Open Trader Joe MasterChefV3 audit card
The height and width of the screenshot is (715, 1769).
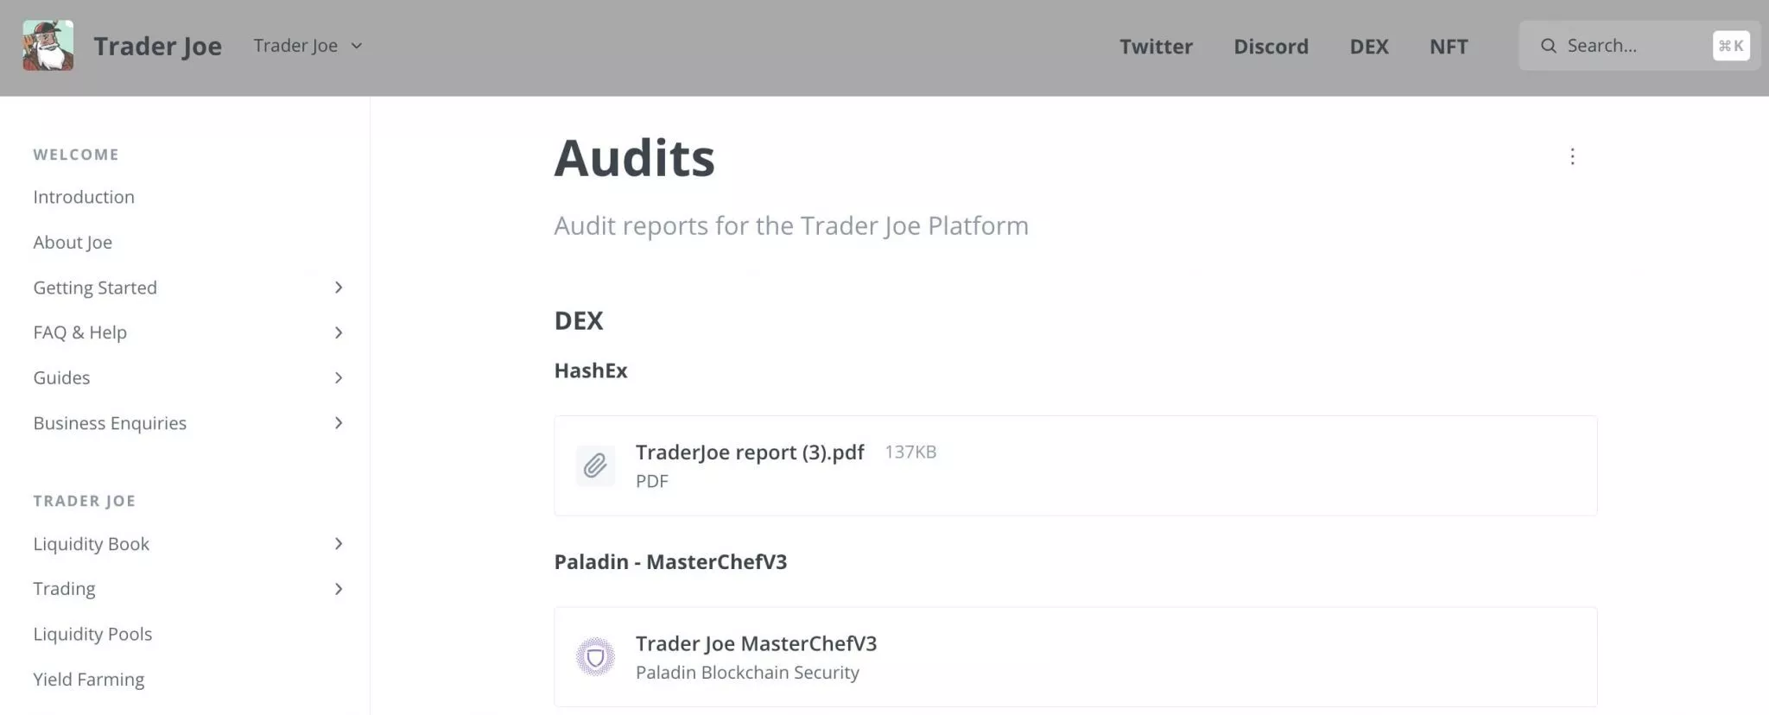coord(1075,657)
